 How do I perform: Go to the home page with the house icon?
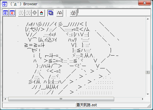[x=41, y=13]
